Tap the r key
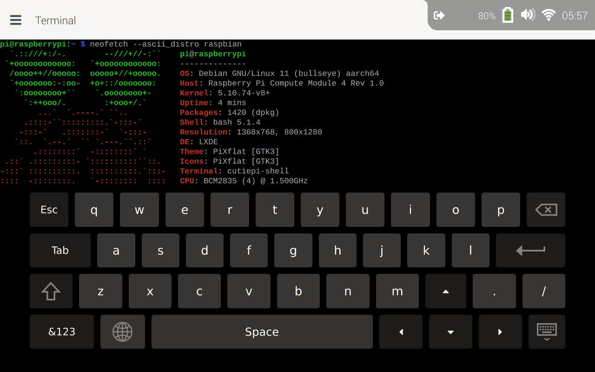 230,210
